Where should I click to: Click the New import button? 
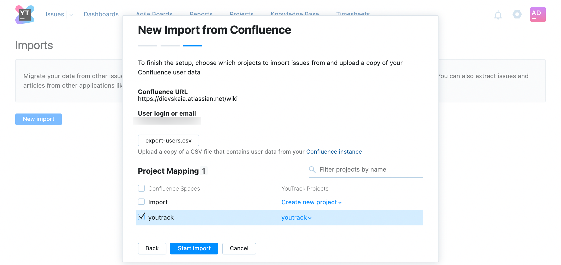[x=39, y=119]
